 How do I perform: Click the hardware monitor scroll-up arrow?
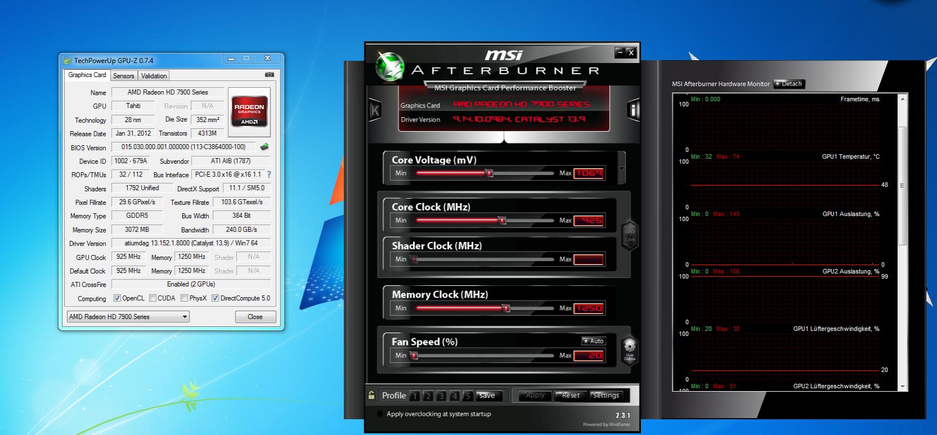click(x=903, y=99)
